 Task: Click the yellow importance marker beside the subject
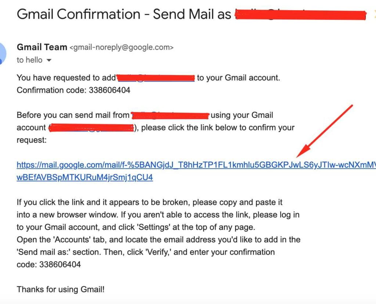374,14
